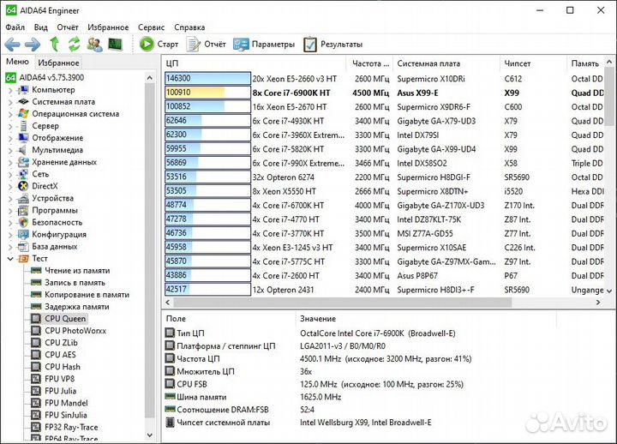This screenshot has width=617, height=444.
Task: Expand the Компьютер tree node
Action: 10,90
